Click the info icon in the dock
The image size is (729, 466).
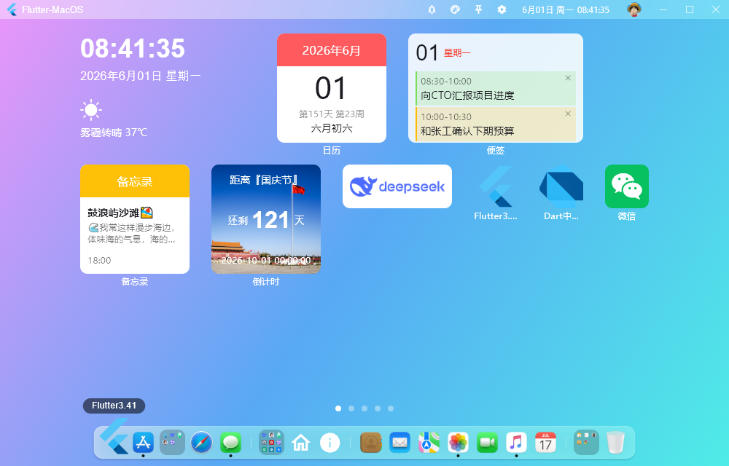point(330,443)
